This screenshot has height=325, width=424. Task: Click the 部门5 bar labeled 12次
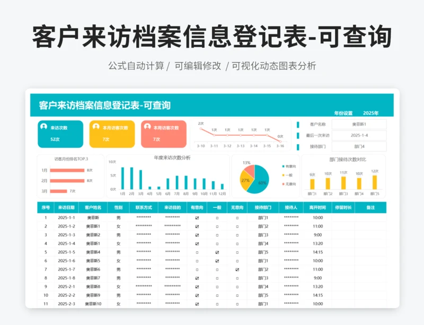[x=375, y=182]
